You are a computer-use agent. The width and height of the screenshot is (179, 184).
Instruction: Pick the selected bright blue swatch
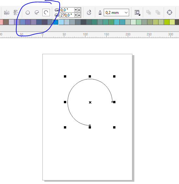[56, 22]
